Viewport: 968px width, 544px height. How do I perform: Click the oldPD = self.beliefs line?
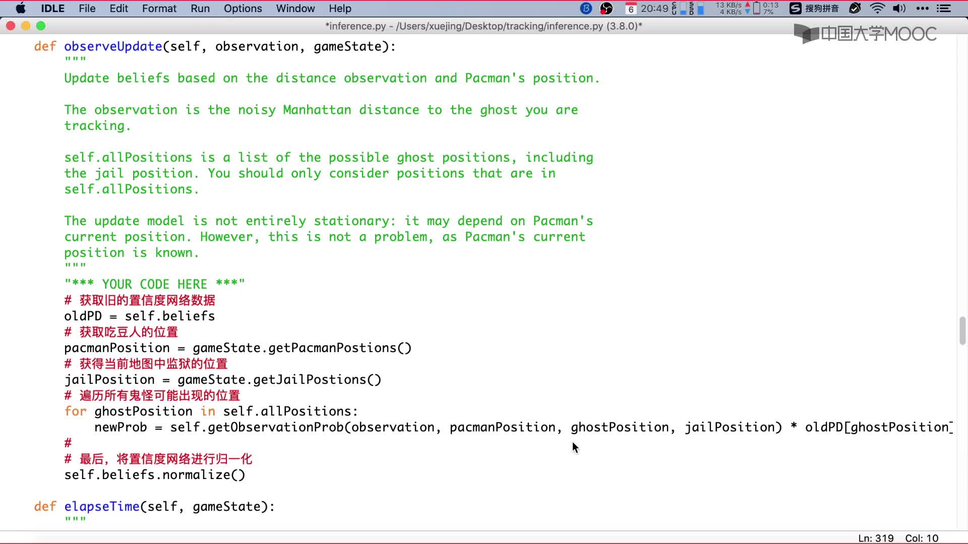click(140, 316)
